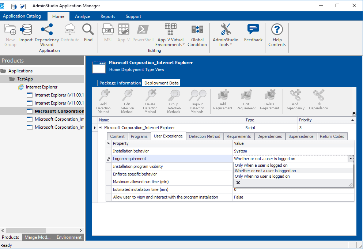Click Ungroup Detection Methods
This screenshot has height=249, width=363.
[x=197, y=101]
